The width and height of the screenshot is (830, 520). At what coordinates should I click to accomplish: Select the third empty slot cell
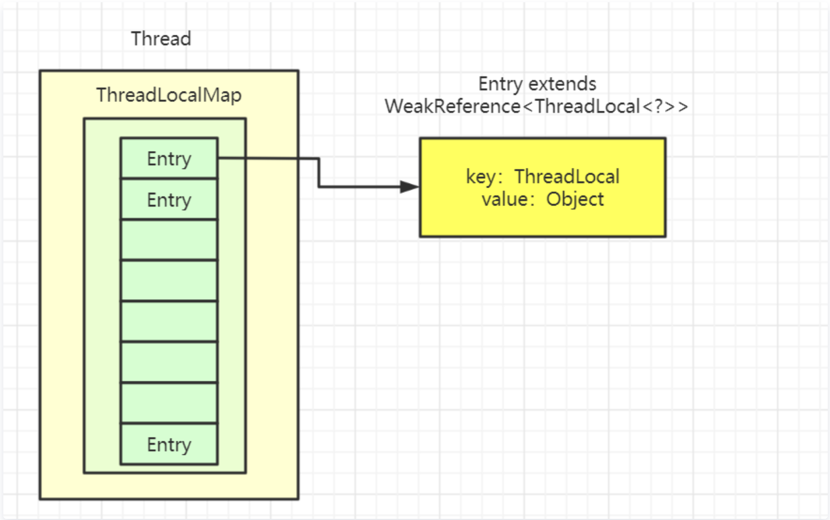coord(168,240)
